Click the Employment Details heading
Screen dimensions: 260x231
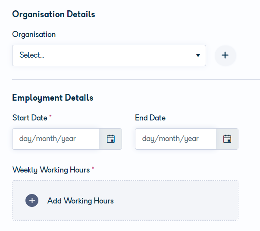(53, 98)
